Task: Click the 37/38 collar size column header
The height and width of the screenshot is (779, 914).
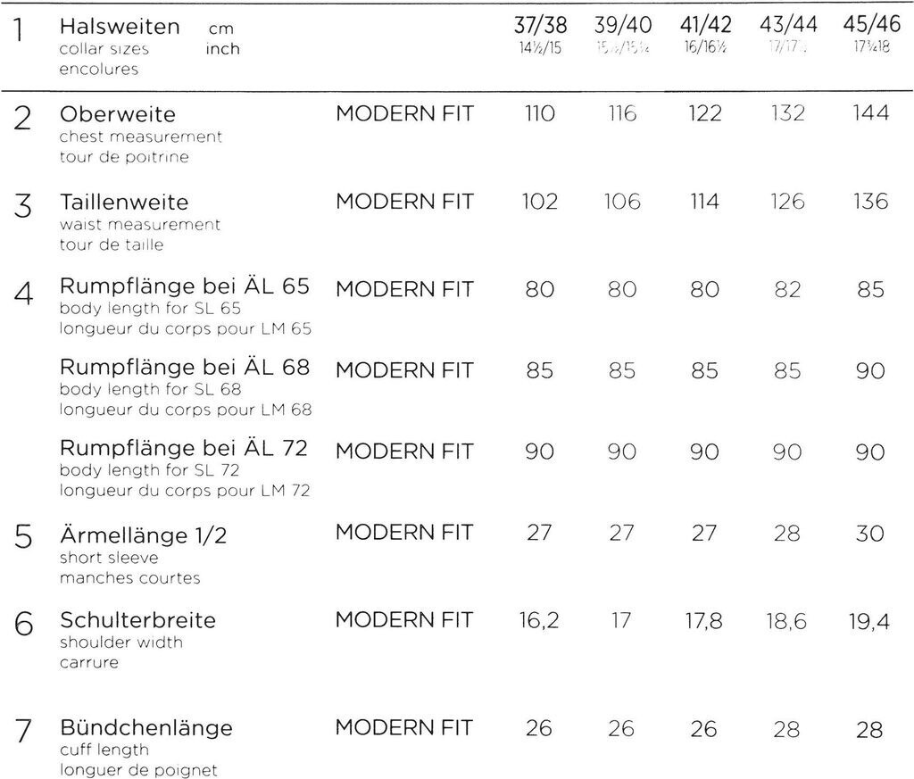Action: (x=542, y=28)
